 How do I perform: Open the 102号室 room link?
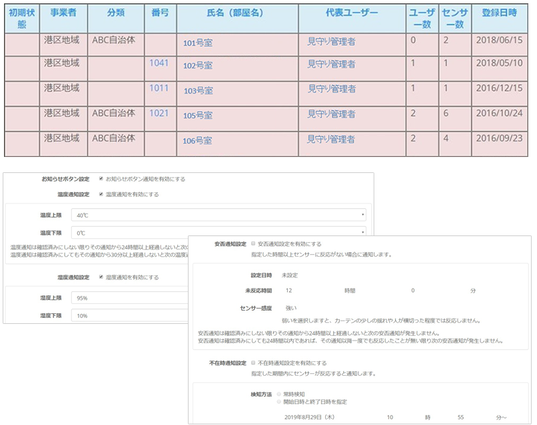click(x=198, y=66)
